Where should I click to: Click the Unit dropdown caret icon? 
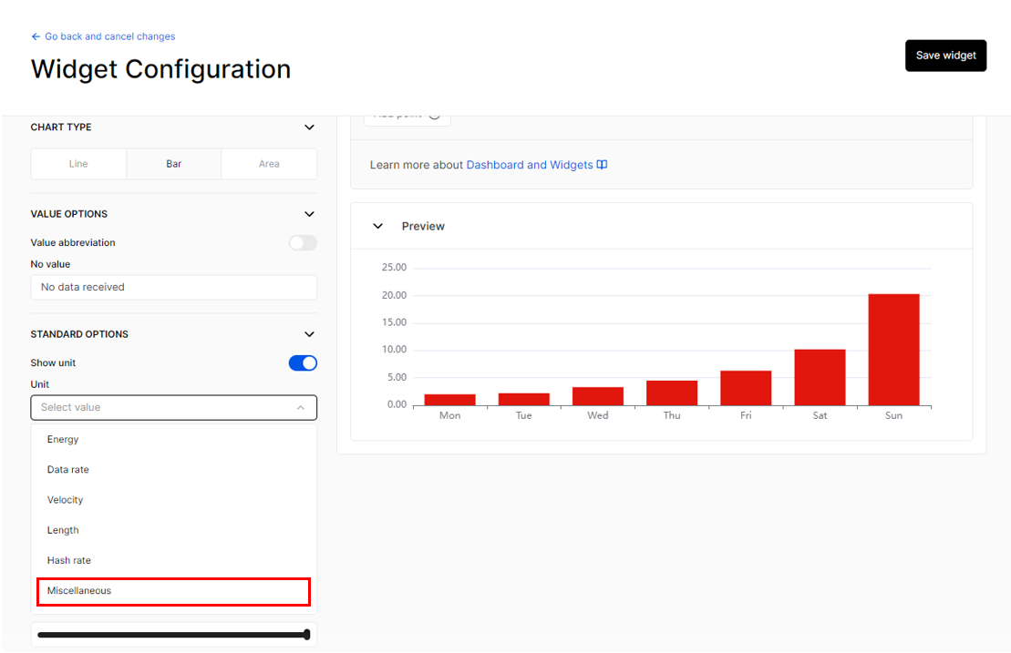tap(301, 408)
